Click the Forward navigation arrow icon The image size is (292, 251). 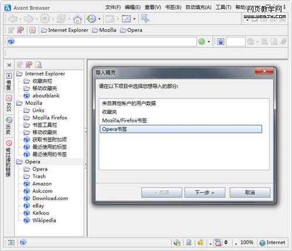click(x=29, y=19)
